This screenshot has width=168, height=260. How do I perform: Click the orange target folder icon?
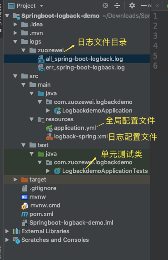tap(25, 180)
